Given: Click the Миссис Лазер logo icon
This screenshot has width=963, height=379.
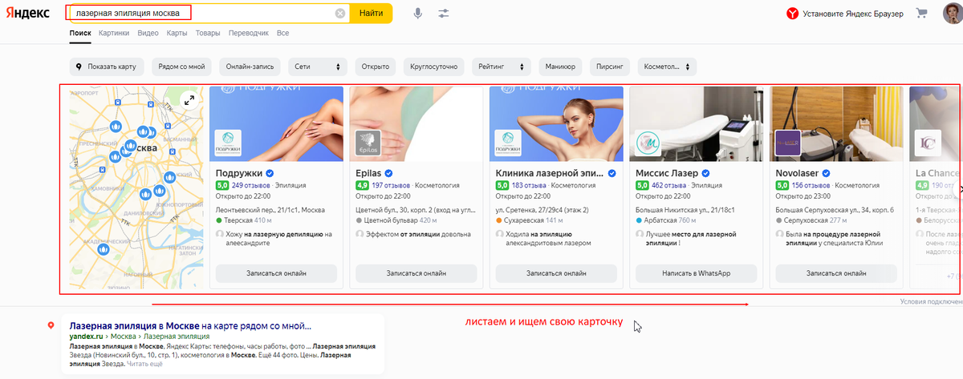Looking at the screenshot, I should coord(648,143).
